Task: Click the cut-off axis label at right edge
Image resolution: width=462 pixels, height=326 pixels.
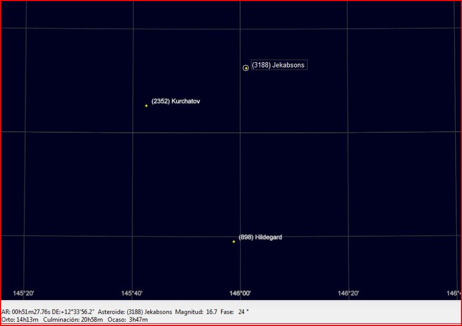Action: (454, 293)
